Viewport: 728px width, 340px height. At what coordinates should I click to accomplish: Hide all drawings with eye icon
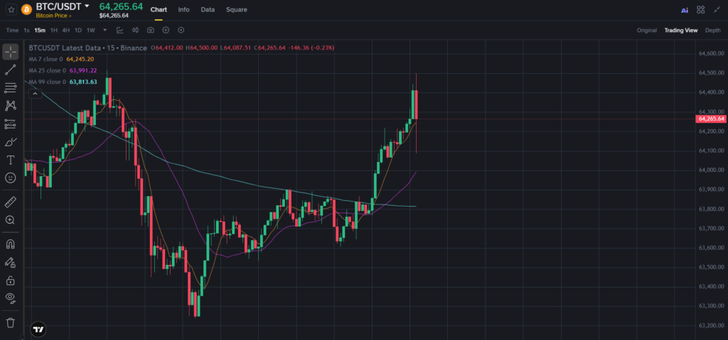pyautogui.click(x=10, y=298)
